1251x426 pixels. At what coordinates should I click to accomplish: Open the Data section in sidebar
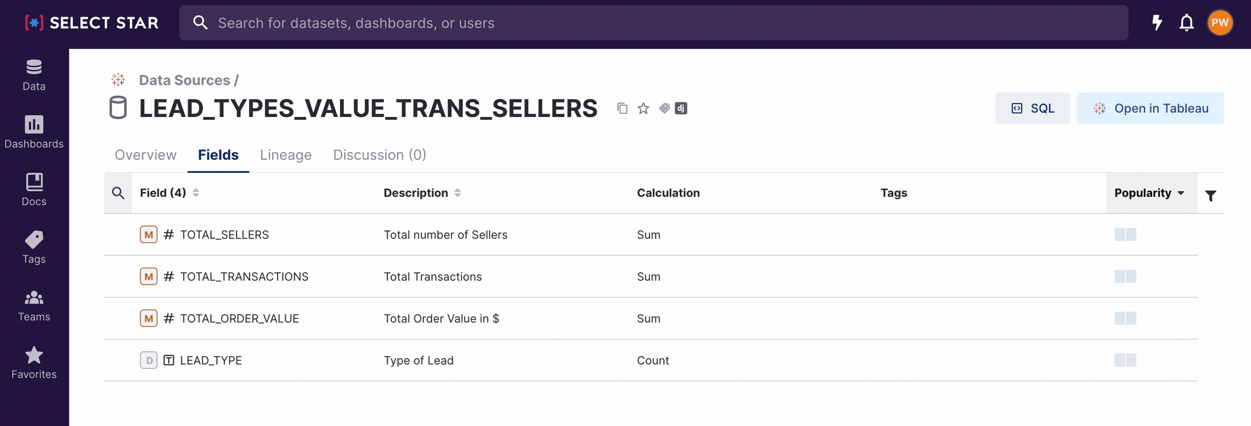point(34,75)
